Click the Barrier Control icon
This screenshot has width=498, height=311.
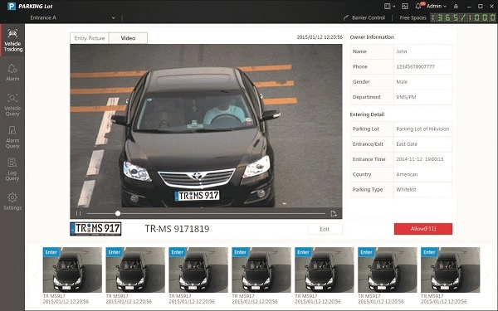click(x=346, y=17)
